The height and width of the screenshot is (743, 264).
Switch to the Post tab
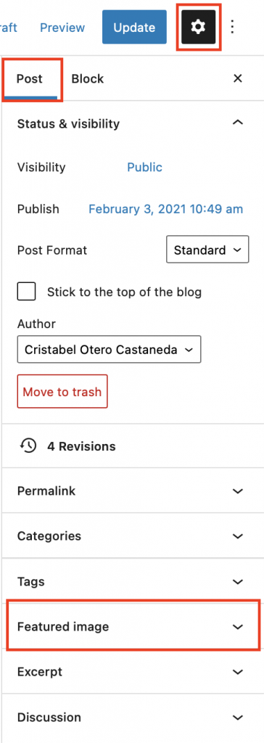30,78
